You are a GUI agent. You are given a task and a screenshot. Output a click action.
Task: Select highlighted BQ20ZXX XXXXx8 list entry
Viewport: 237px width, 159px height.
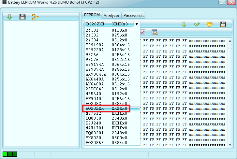tap(112, 108)
